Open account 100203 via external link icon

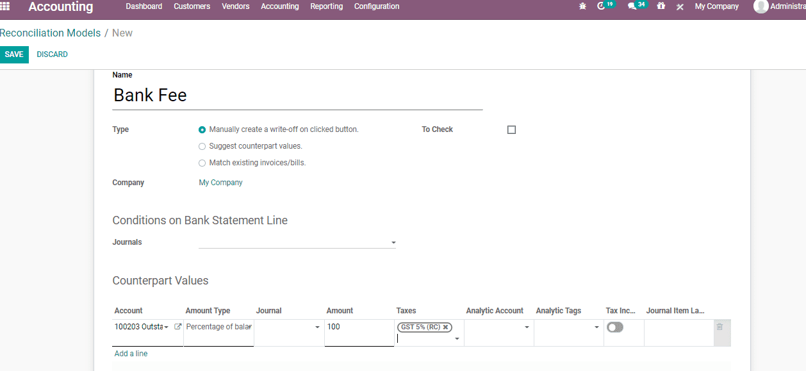pos(177,326)
